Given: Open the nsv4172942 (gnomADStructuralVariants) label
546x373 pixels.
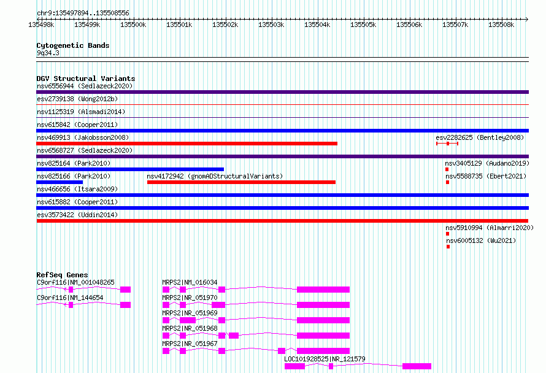Looking at the screenshot, I should (215, 176).
